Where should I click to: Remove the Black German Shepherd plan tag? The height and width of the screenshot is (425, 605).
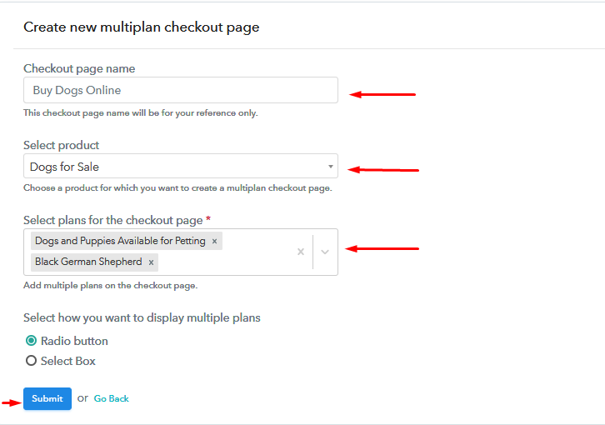tap(152, 262)
